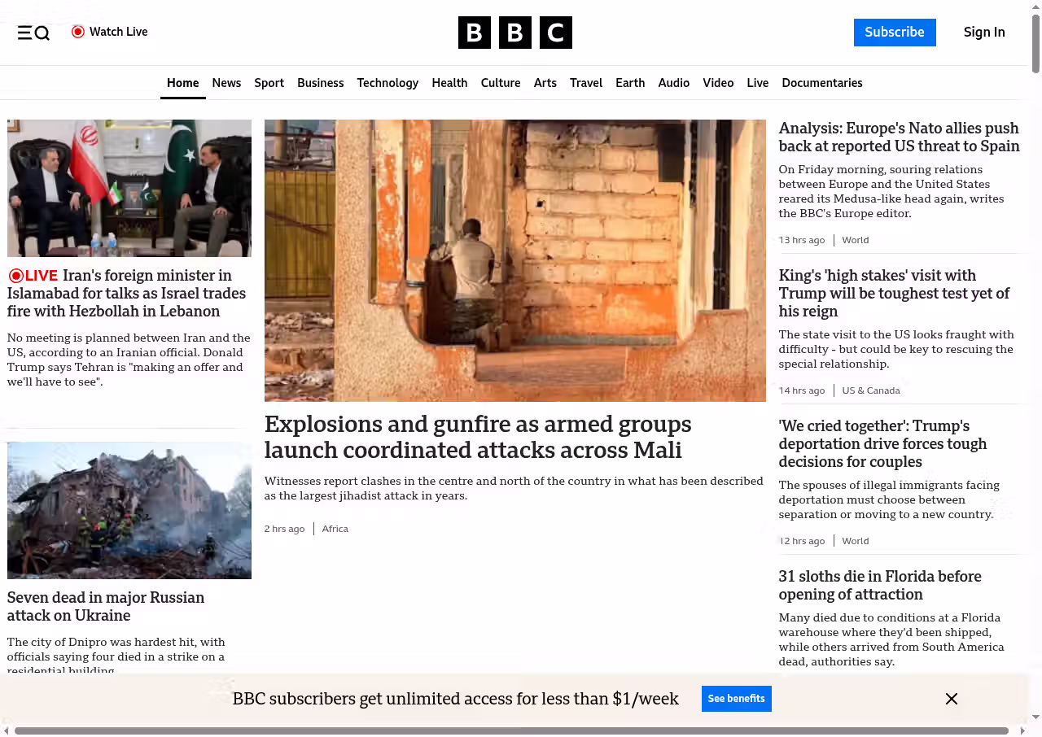Viewport: 1042px width, 737px height.
Task: Close the subscription banner with X
Action: 951,699
